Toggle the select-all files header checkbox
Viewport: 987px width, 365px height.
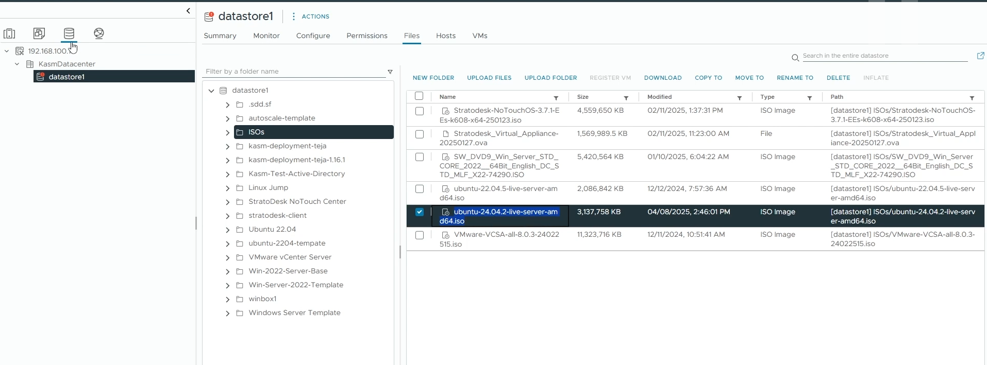(x=419, y=96)
